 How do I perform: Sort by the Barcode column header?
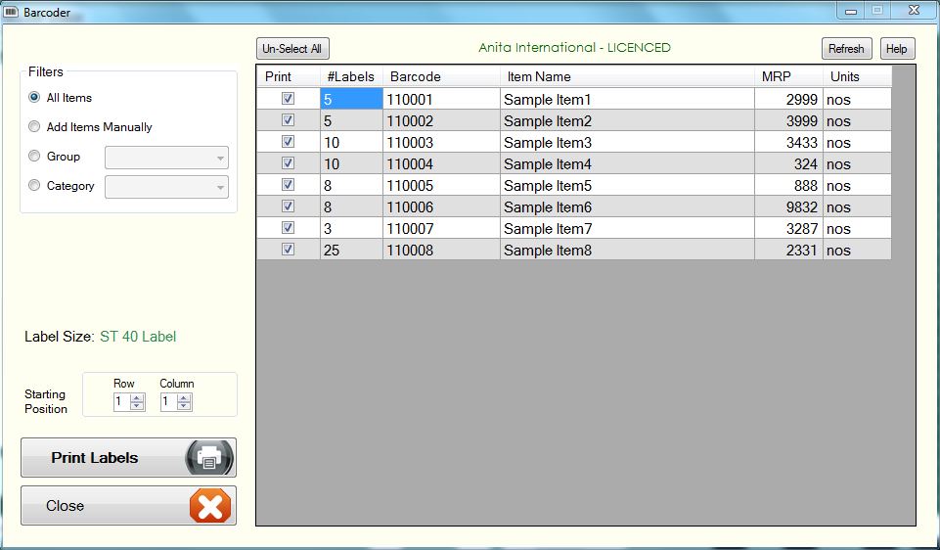tap(441, 76)
